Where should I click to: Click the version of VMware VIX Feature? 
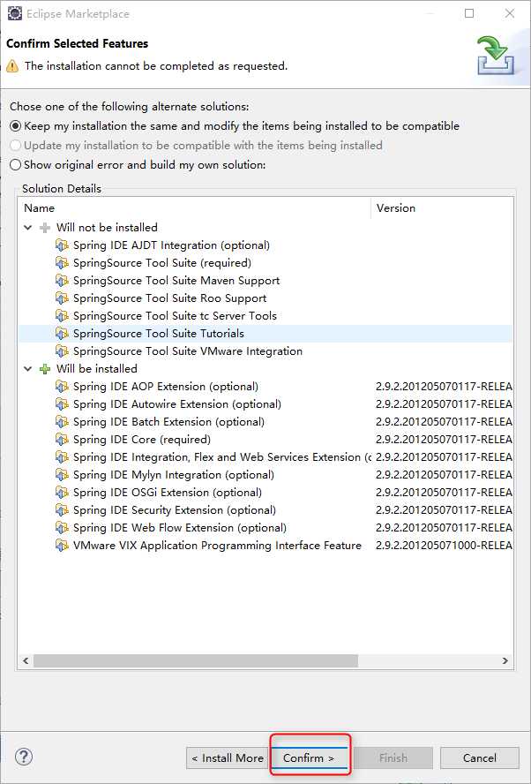pos(444,546)
